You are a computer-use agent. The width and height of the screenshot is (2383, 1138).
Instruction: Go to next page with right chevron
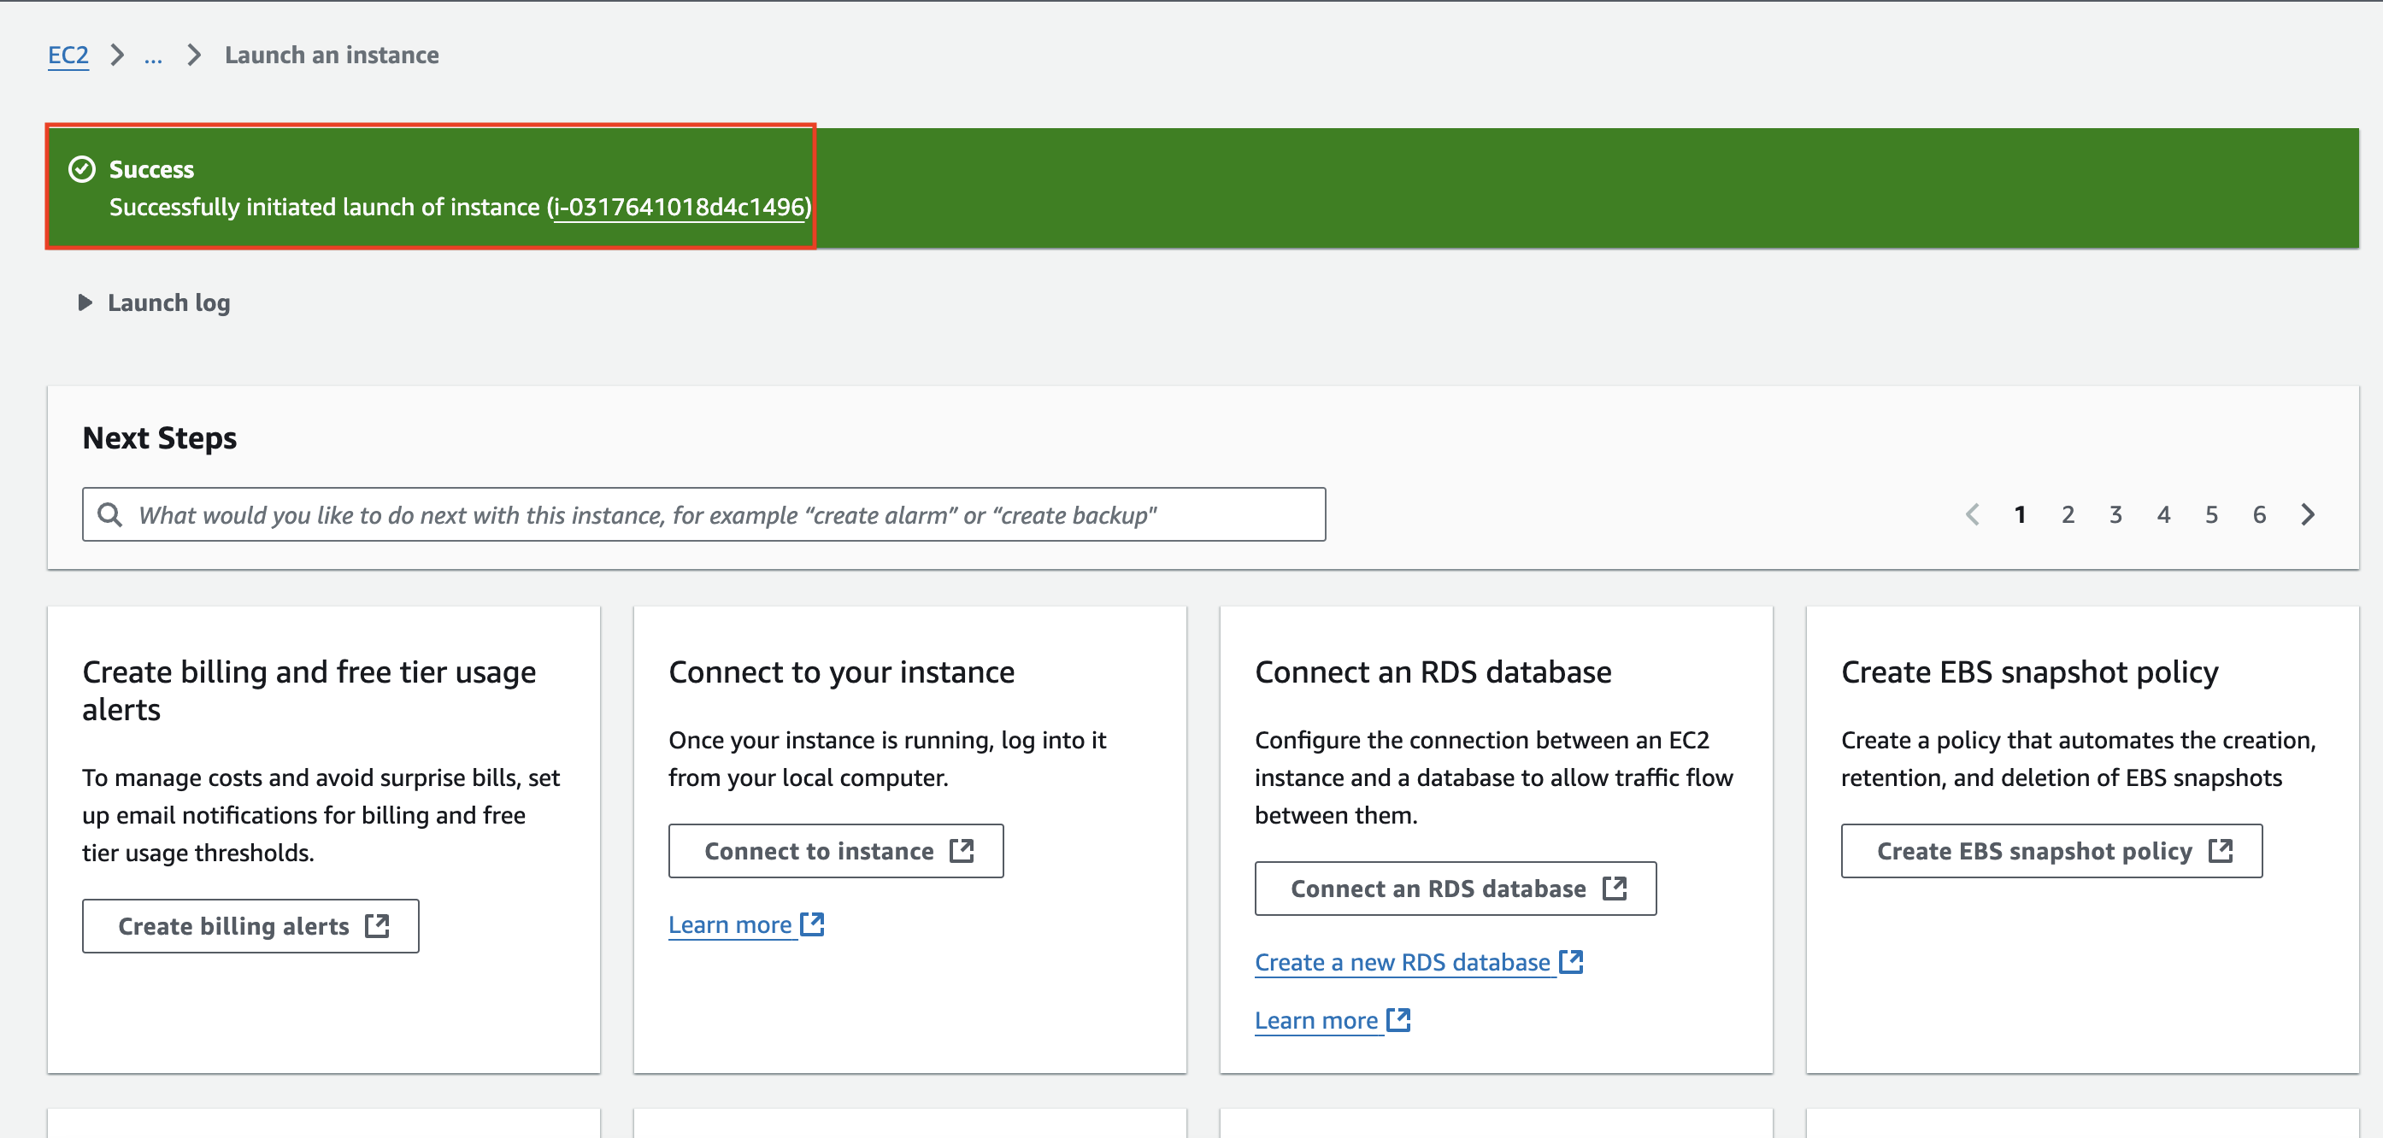pyautogui.click(x=2308, y=515)
